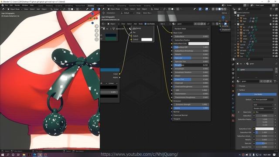Unlink material with the X button in properties
Viewport: 279px width, 157px height.
[x=271, y=81]
